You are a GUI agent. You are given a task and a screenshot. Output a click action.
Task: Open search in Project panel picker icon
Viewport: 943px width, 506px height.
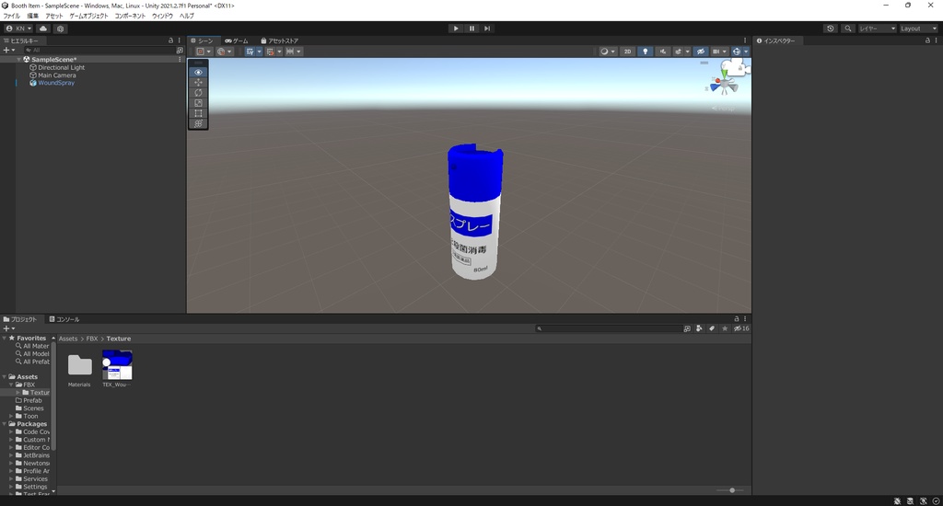[687, 328]
